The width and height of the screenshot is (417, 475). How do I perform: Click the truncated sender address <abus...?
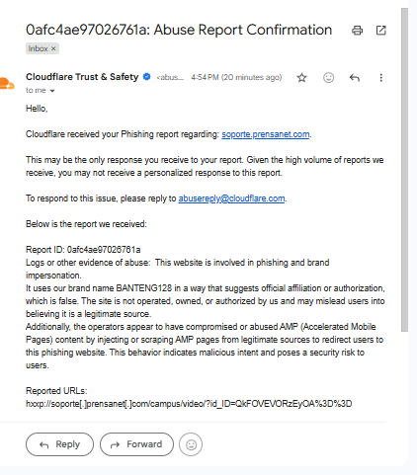click(170, 77)
